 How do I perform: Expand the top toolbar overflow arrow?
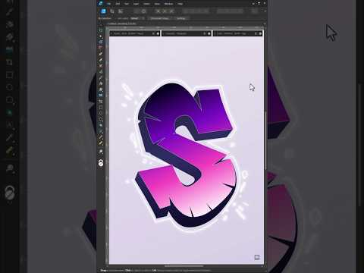coord(265,11)
